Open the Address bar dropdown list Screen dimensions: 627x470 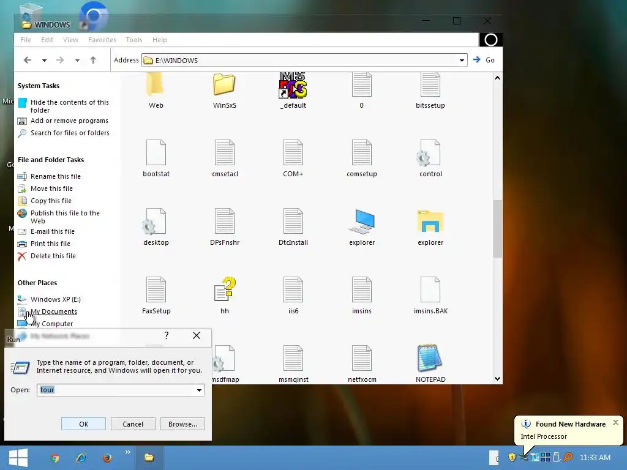point(462,61)
